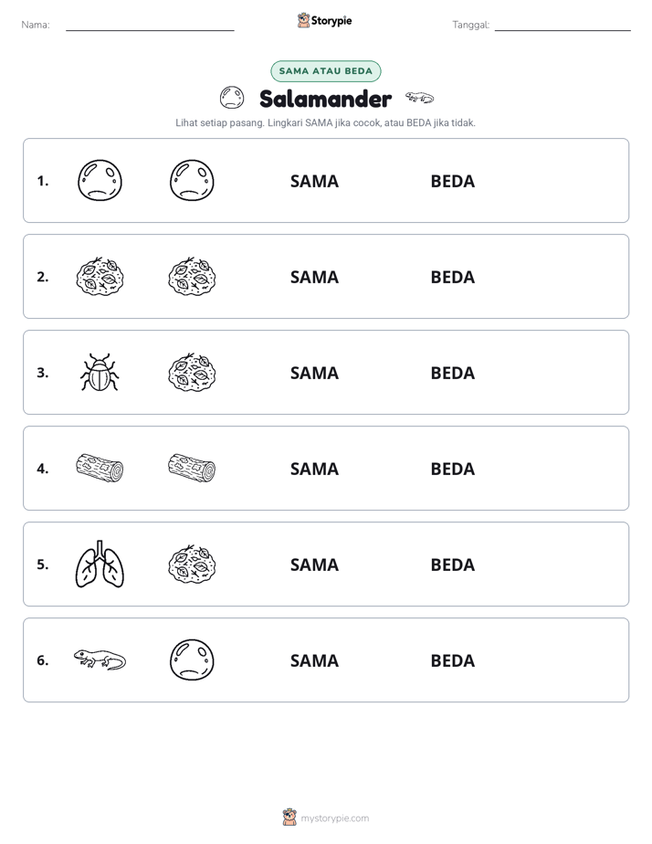The image size is (652, 844).
Task: Click the salamander icon in row 6
Action: pyautogui.click(x=100, y=659)
